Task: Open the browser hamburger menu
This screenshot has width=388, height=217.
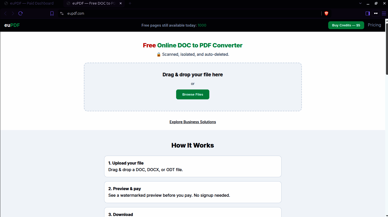Action: click(x=384, y=13)
